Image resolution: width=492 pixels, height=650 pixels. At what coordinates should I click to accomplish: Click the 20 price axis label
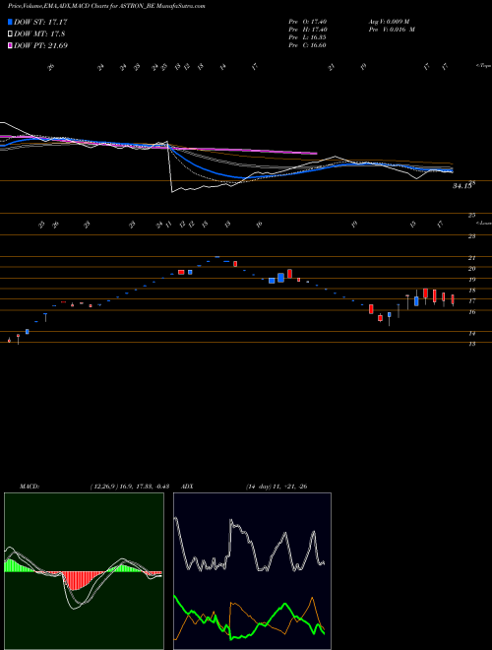[471, 269]
